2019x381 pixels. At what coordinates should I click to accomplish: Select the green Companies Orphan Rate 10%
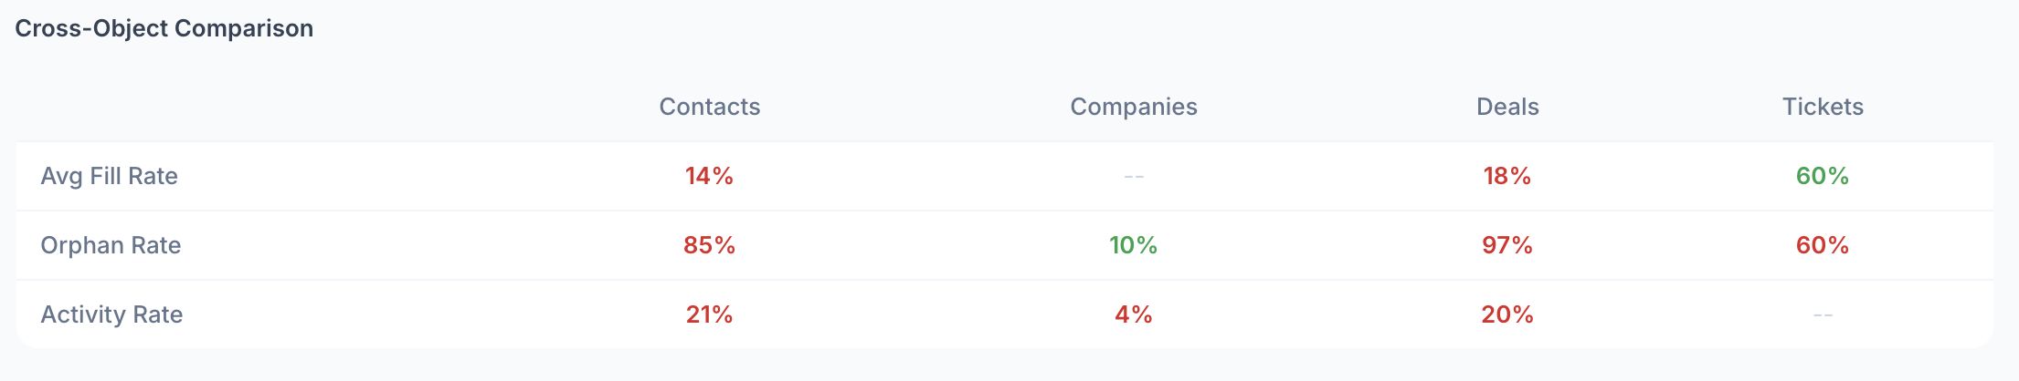1134,245
